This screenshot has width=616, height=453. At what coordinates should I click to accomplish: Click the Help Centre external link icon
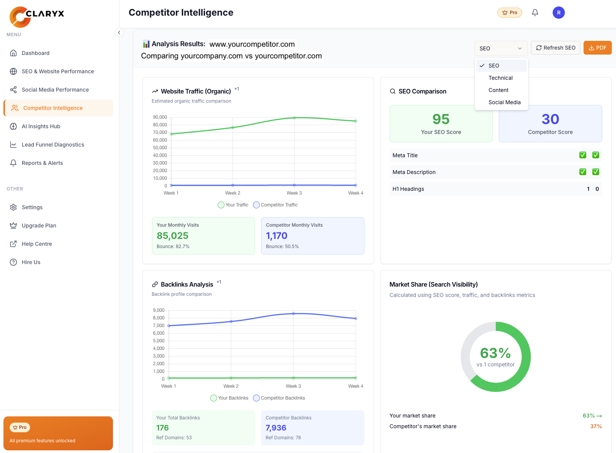tap(13, 244)
